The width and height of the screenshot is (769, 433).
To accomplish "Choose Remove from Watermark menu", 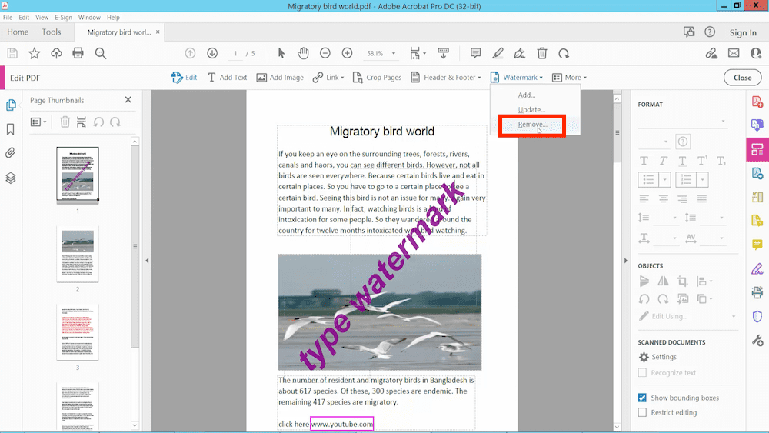I will click(532, 125).
